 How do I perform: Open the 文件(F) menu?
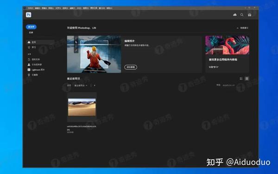31,8
